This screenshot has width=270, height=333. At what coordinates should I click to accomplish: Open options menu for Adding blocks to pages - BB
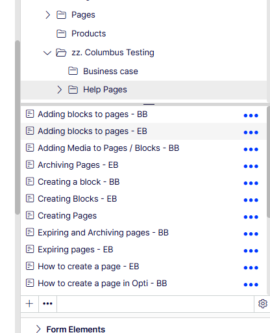click(x=251, y=116)
